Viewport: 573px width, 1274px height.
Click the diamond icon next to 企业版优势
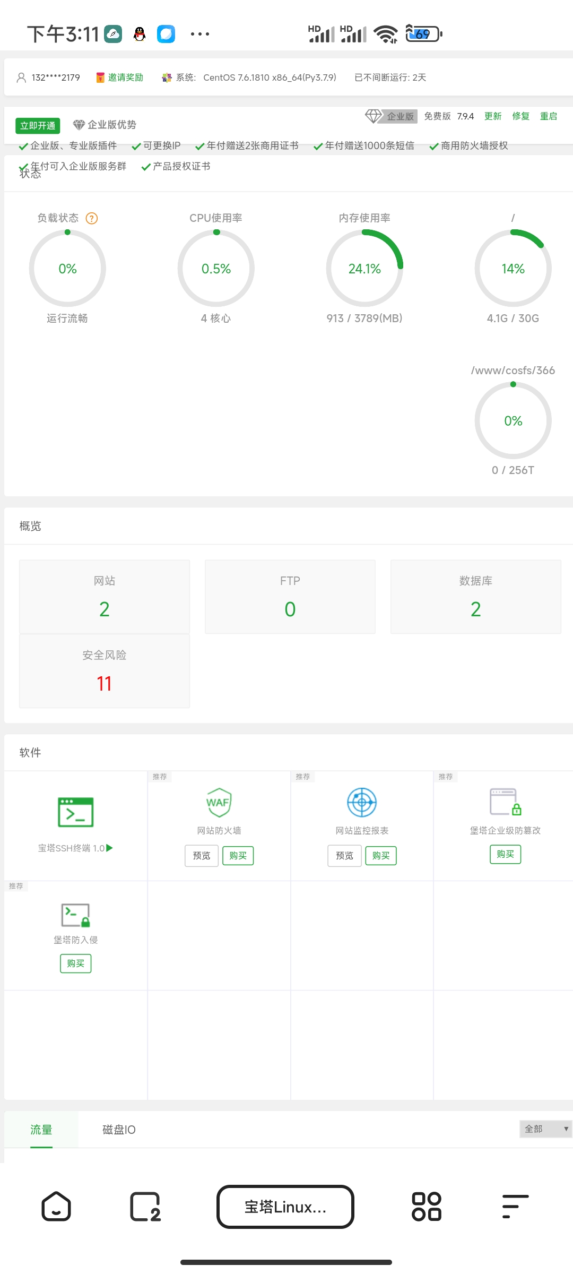79,125
